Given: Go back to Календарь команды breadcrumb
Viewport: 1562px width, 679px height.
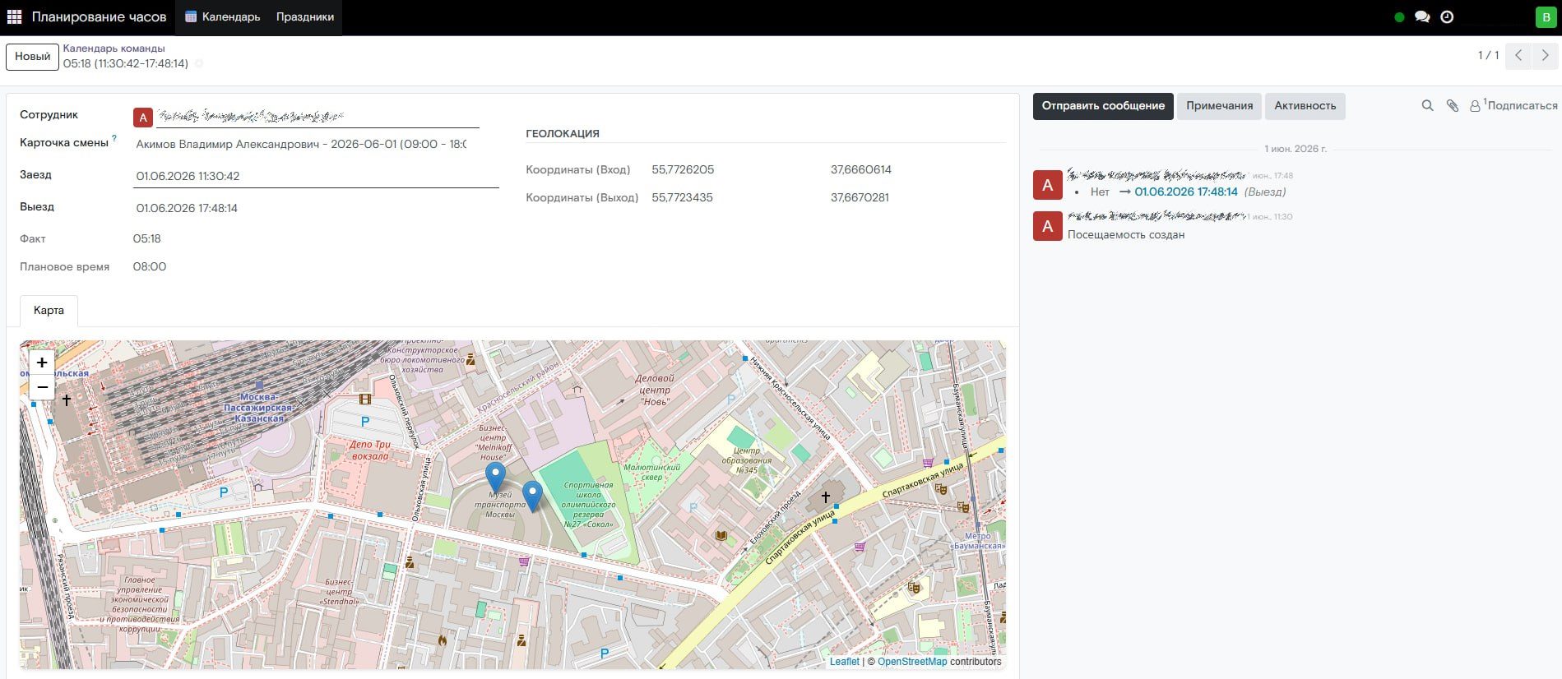Looking at the screenshot, I should (x=114, y=48).
